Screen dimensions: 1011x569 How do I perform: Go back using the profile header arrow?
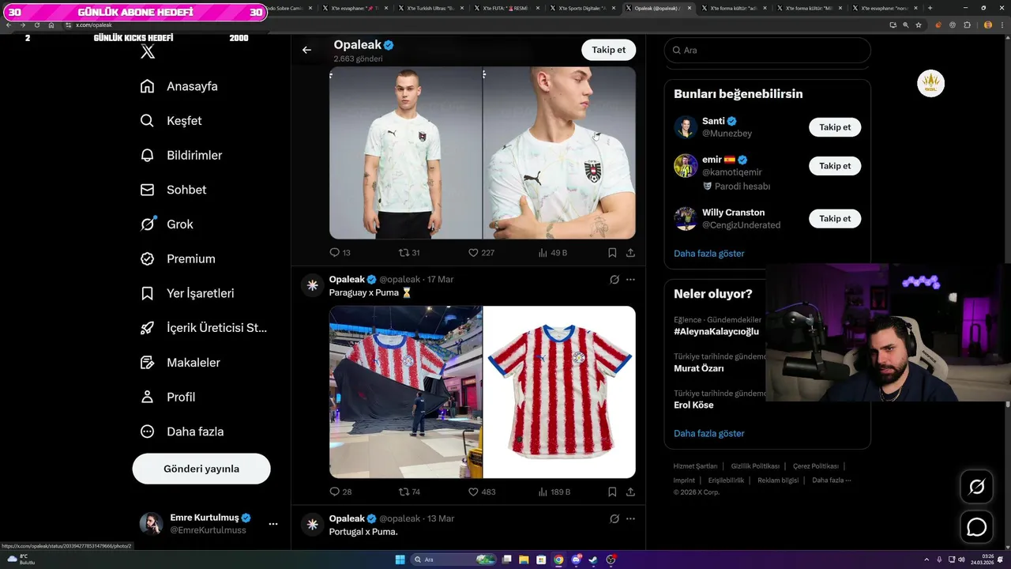coord(306,50)
